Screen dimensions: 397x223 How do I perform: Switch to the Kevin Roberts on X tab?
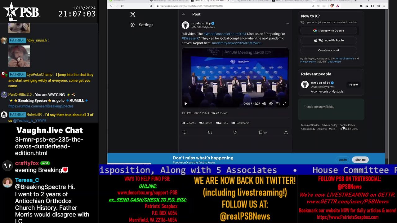click(291, 1)
